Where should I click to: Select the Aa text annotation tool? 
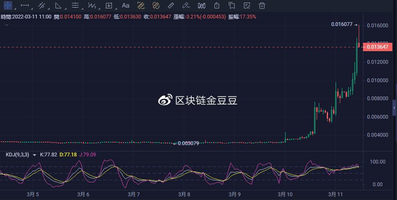click(x=125, y=6)
